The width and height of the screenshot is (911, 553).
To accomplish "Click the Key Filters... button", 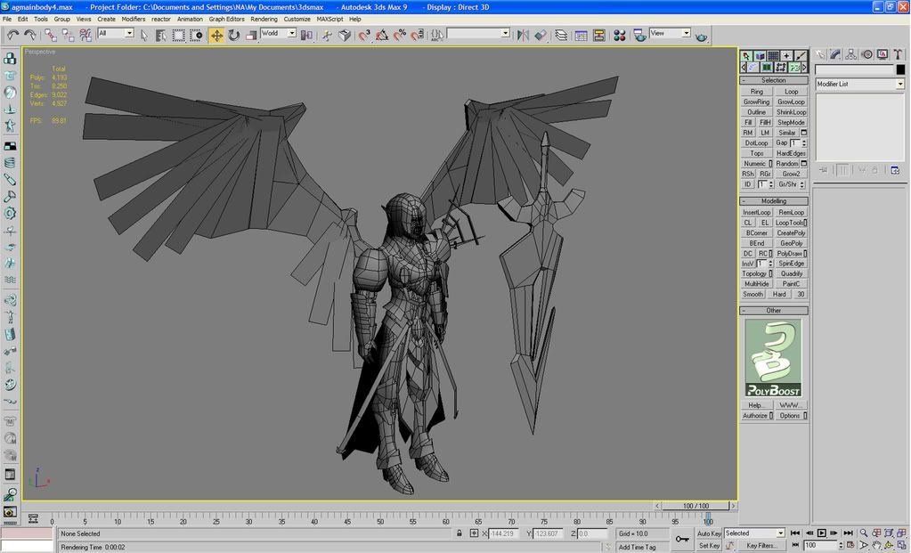I will [761, 546].
